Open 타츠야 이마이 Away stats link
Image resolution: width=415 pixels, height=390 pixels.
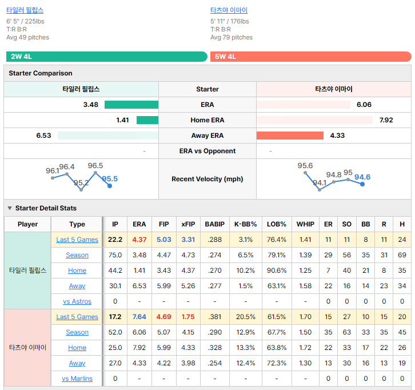[x=77, y=363]
